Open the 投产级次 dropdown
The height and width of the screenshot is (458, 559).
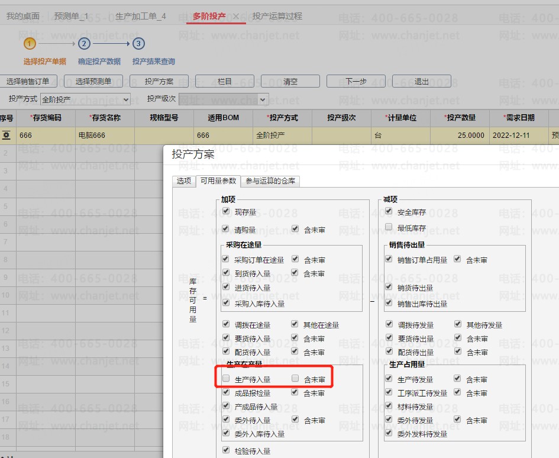(x=224, y=99)
